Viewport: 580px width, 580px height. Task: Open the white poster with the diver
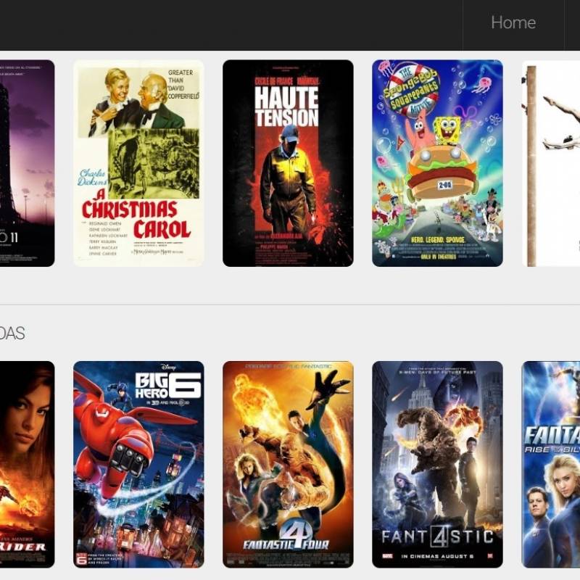[551, 163]
